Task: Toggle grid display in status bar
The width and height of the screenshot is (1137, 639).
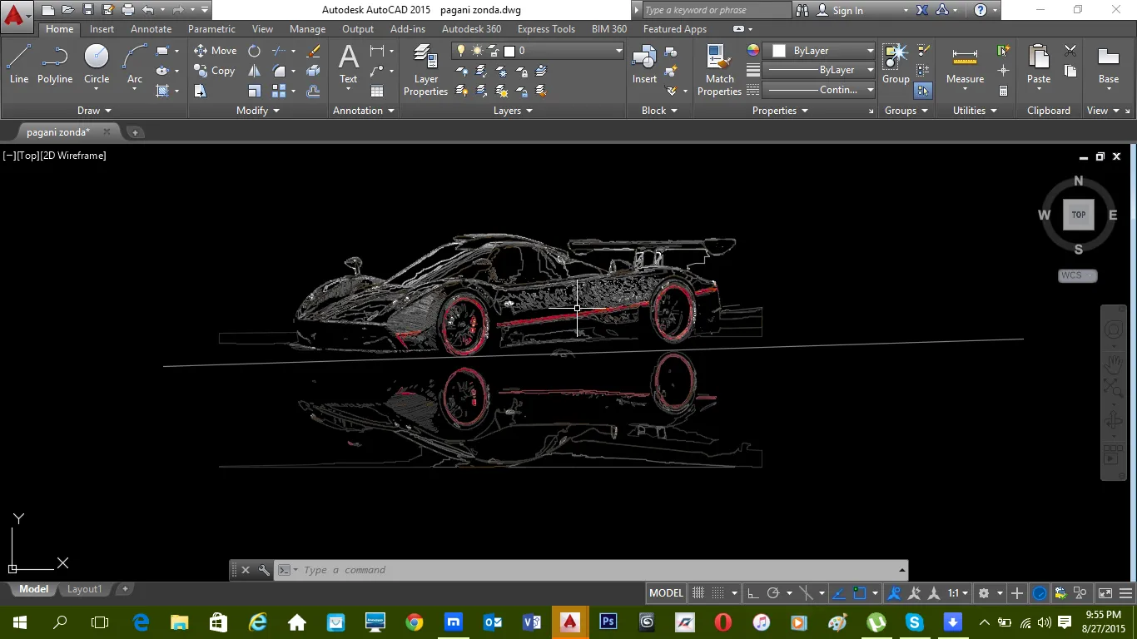Action: pos(698,593)
